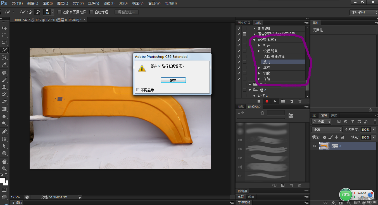Select the Crop tool
The width and height of the screenshot is (378, 205).
click(x=4, y=57)
